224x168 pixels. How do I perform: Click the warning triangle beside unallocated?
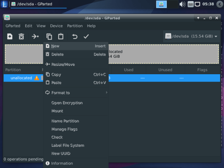click(x=36, y=78)
